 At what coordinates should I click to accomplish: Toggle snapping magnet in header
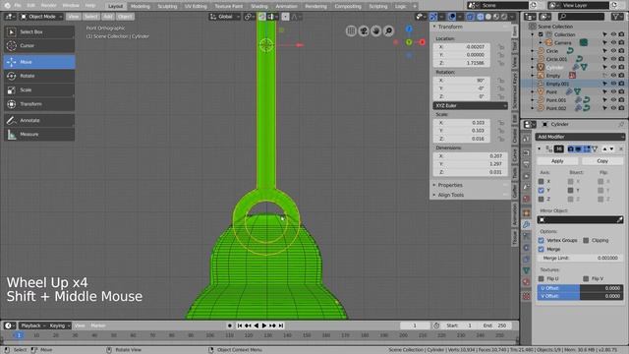click(262, 17)
